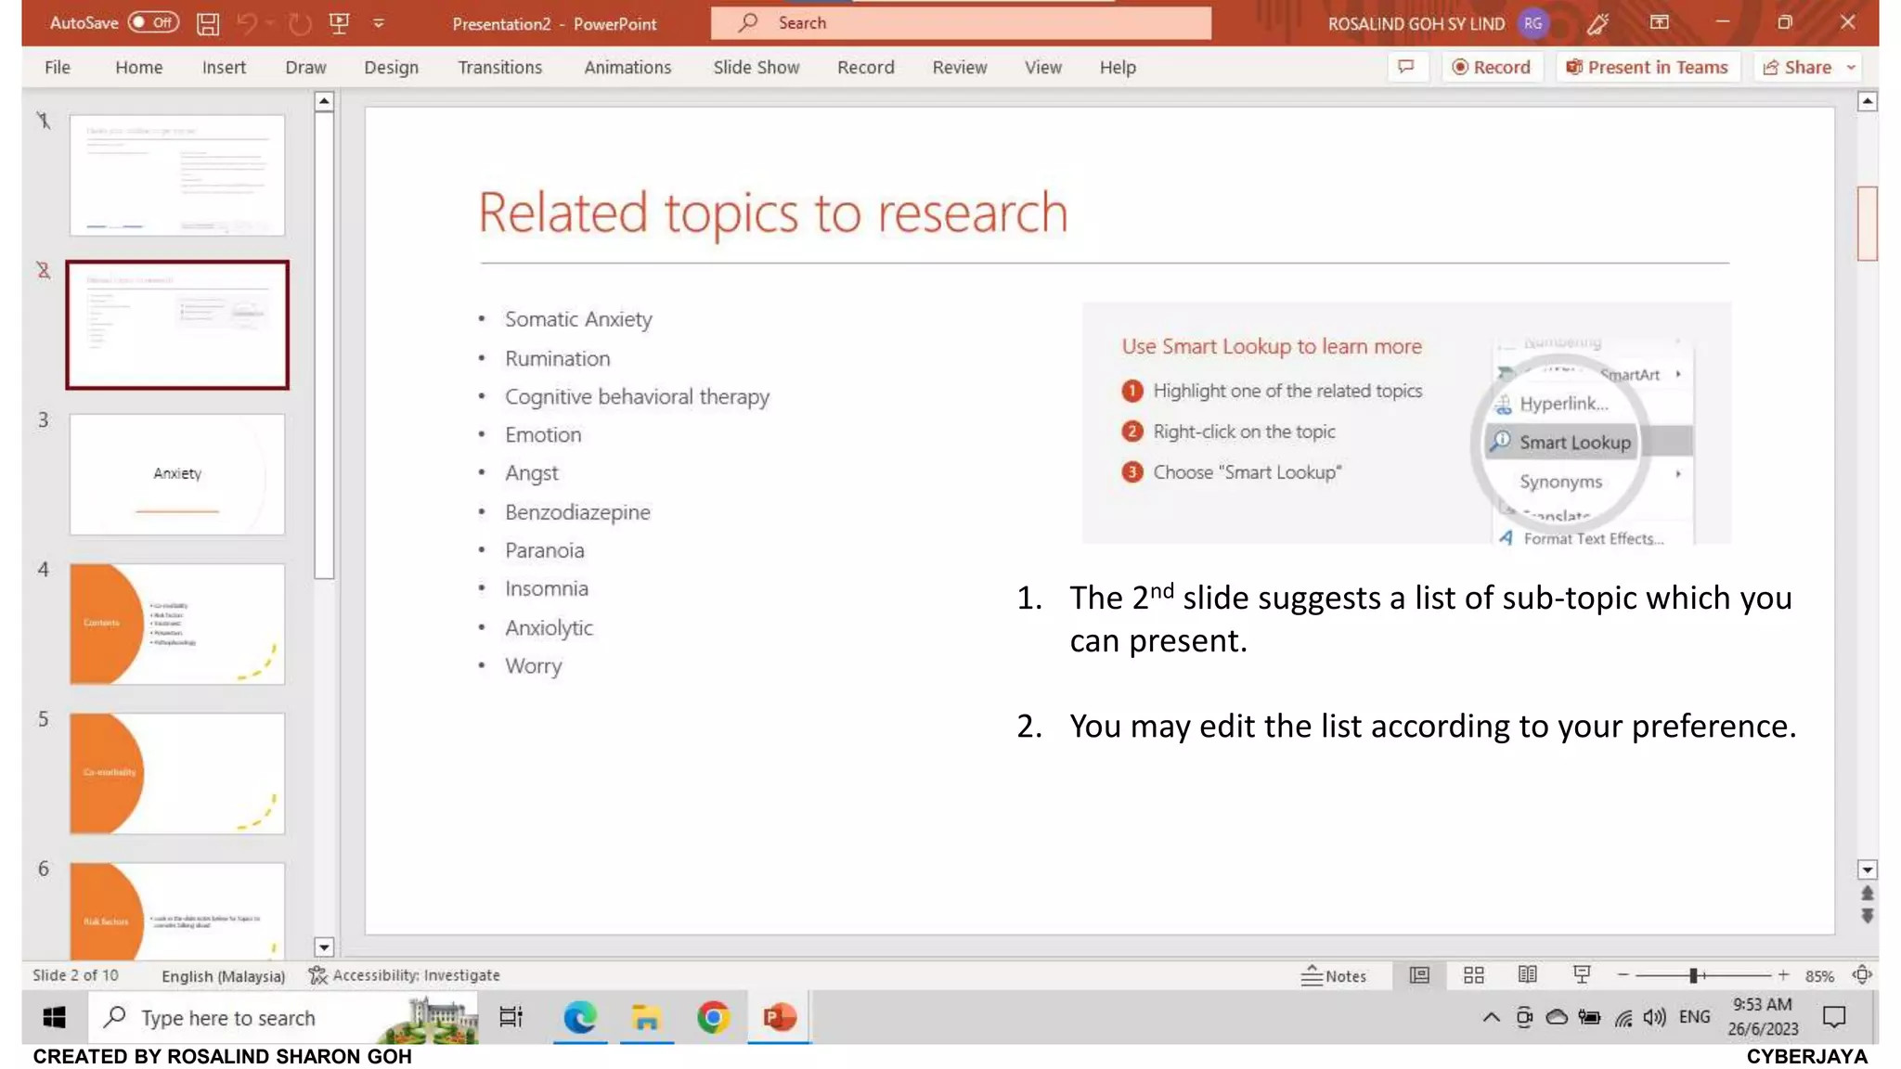Select slide 6 Risk factors thumbnail
Screen dimensions: 1901x1069
177,910
